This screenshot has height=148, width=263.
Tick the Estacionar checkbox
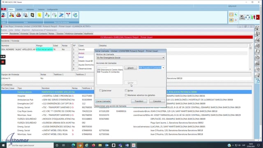[100, 90]
